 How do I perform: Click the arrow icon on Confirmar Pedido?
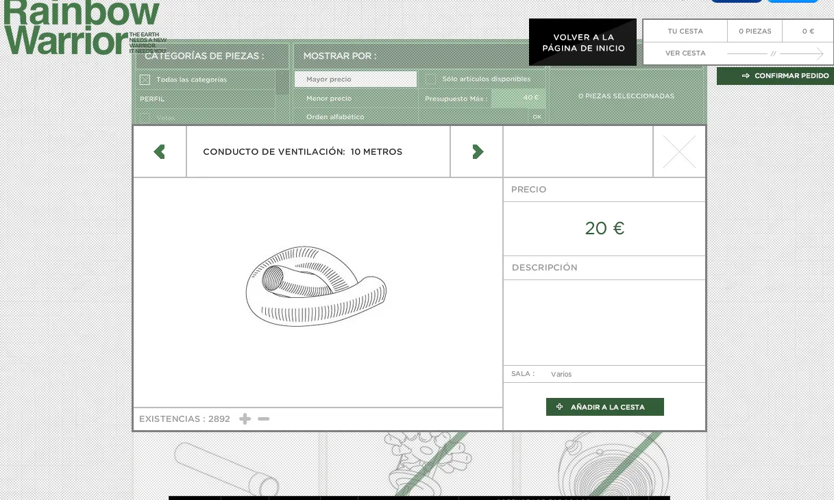pos(746,76)
